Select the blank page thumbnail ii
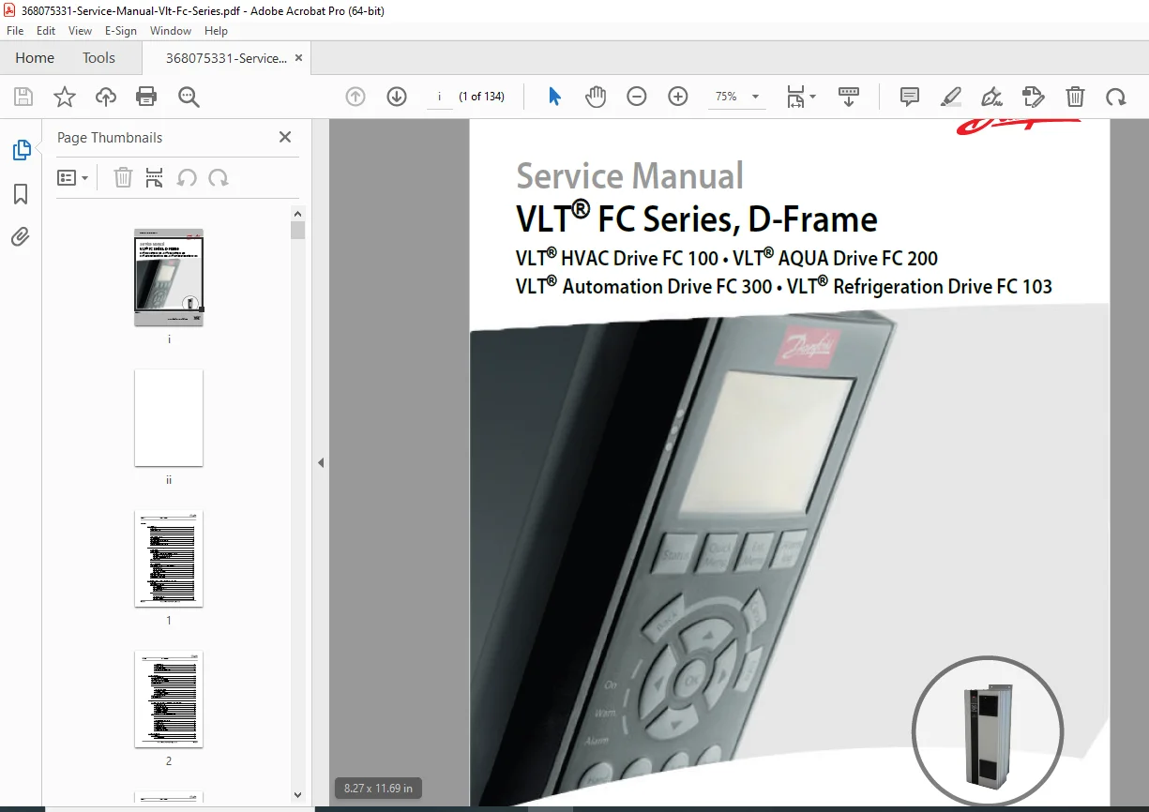1149x812 pixels. [169, 417]
